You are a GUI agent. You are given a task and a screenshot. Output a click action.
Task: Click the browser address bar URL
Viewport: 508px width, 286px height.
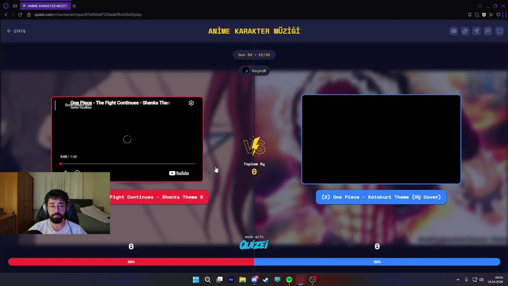coord(88,15)
